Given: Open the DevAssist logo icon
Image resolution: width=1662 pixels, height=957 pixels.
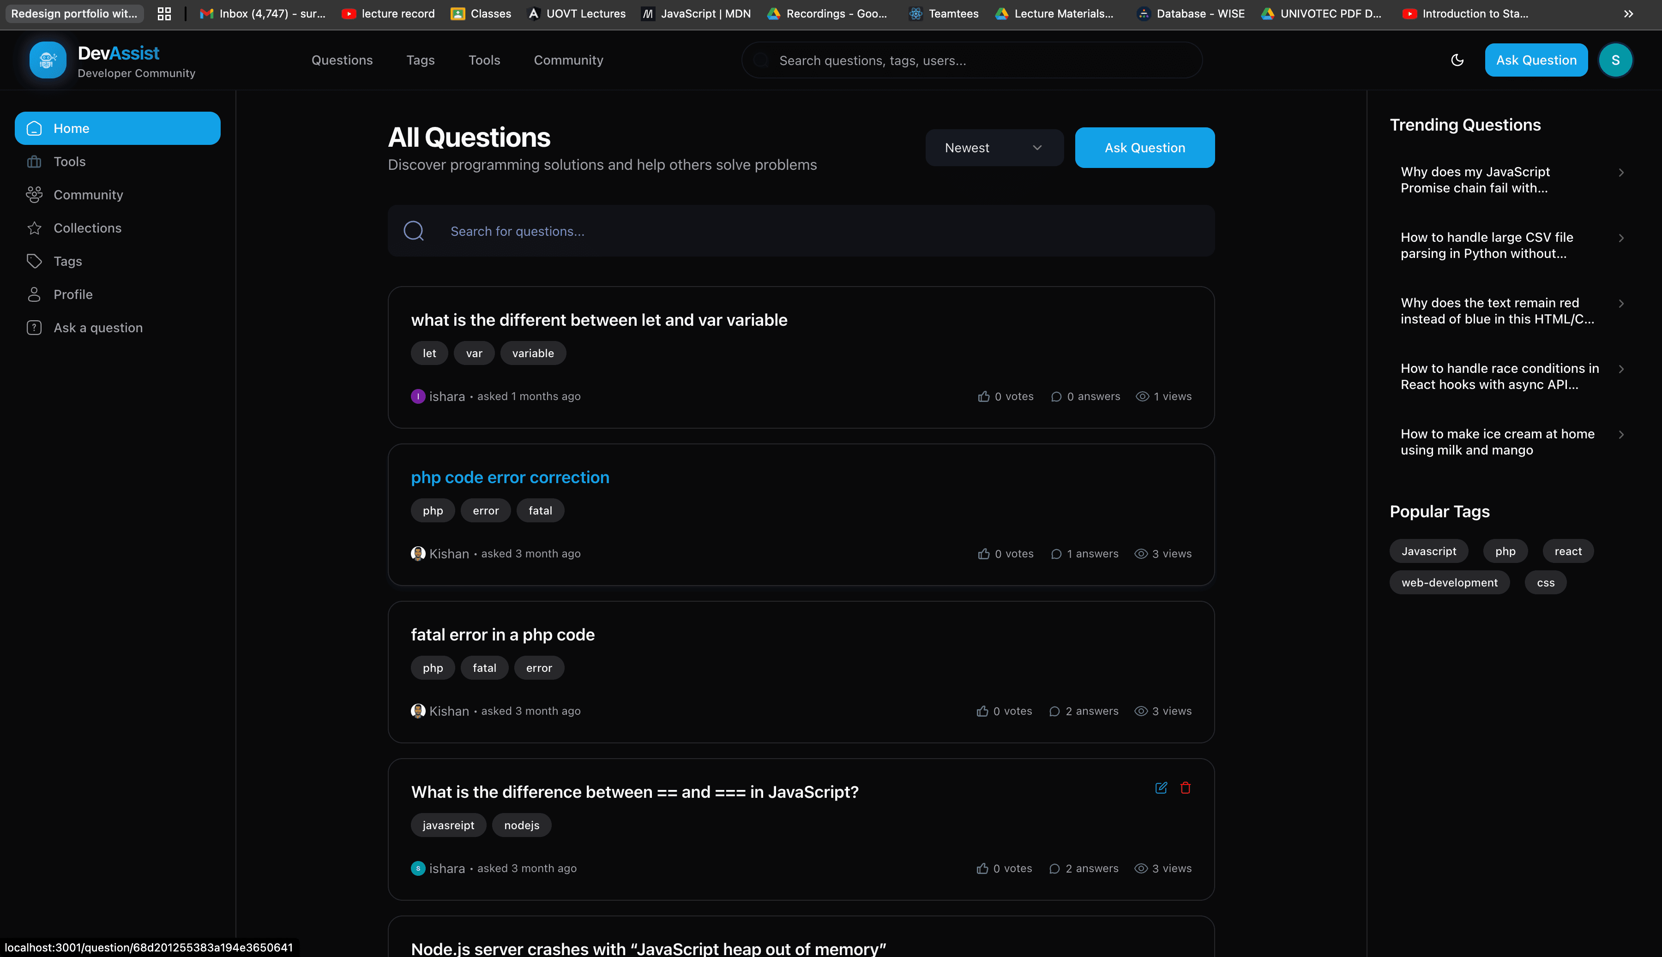Looking at the screenshot, I should coord(47,60).
